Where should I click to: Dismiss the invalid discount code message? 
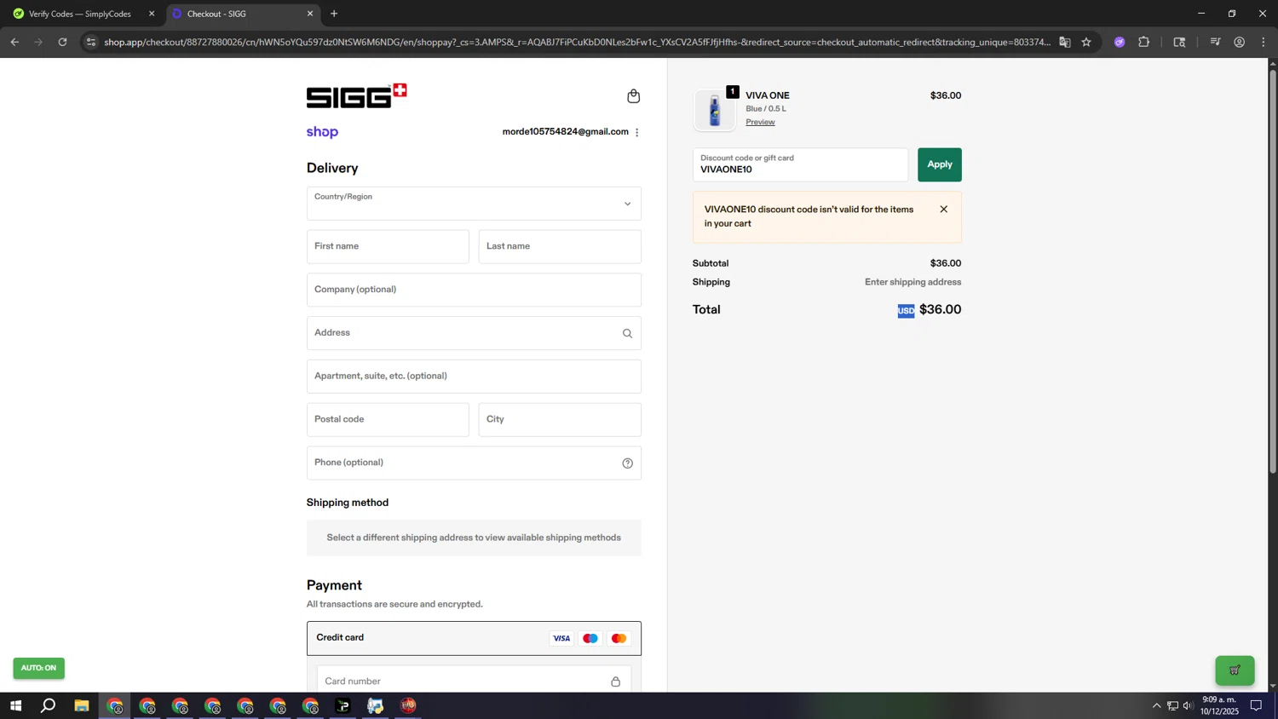point(943,210)
